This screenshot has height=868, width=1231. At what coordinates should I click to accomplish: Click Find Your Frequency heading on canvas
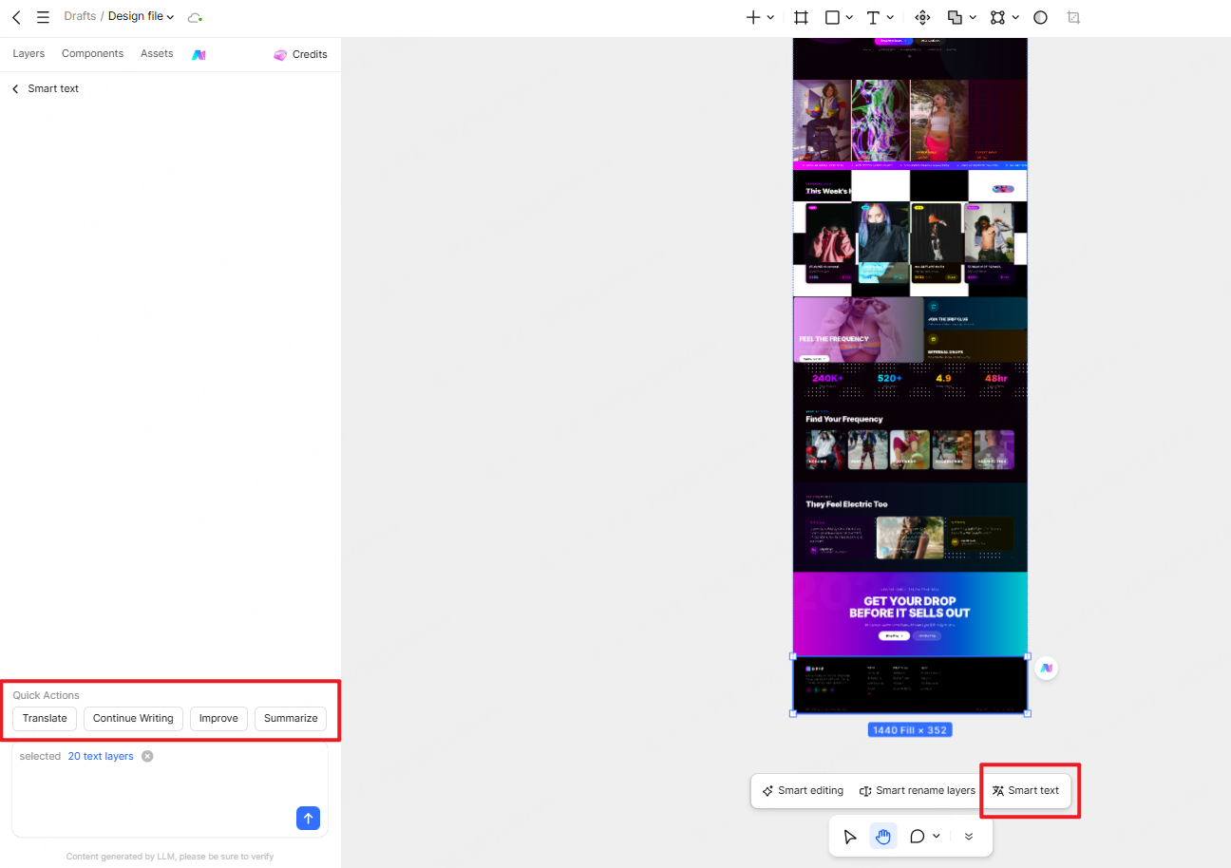(x=844, y=419)
